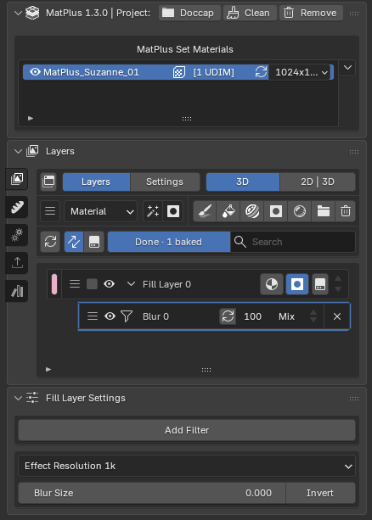Hide Fill Layer 0 with eye icon
Viewport: 372px width, 520px height.
click(110, 284)
